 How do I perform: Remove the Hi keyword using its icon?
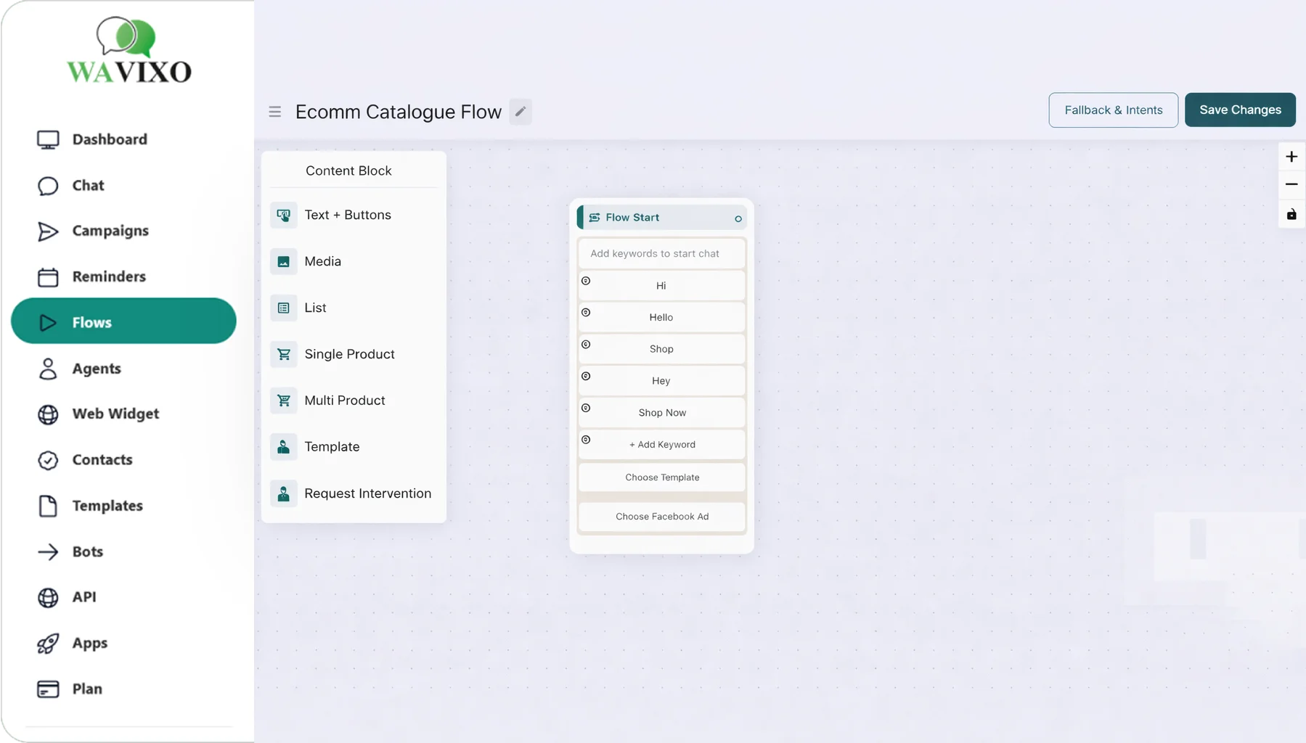click(586, 281)
